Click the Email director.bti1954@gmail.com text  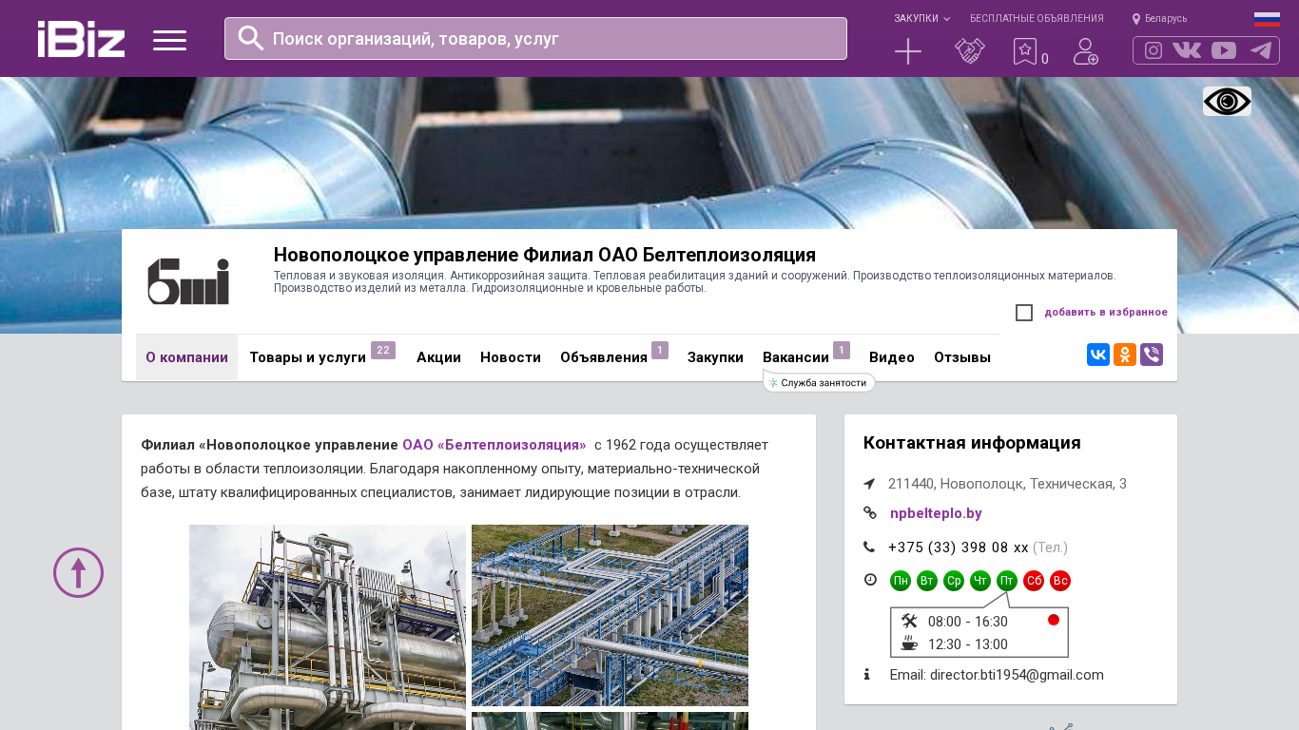point(997,675)
